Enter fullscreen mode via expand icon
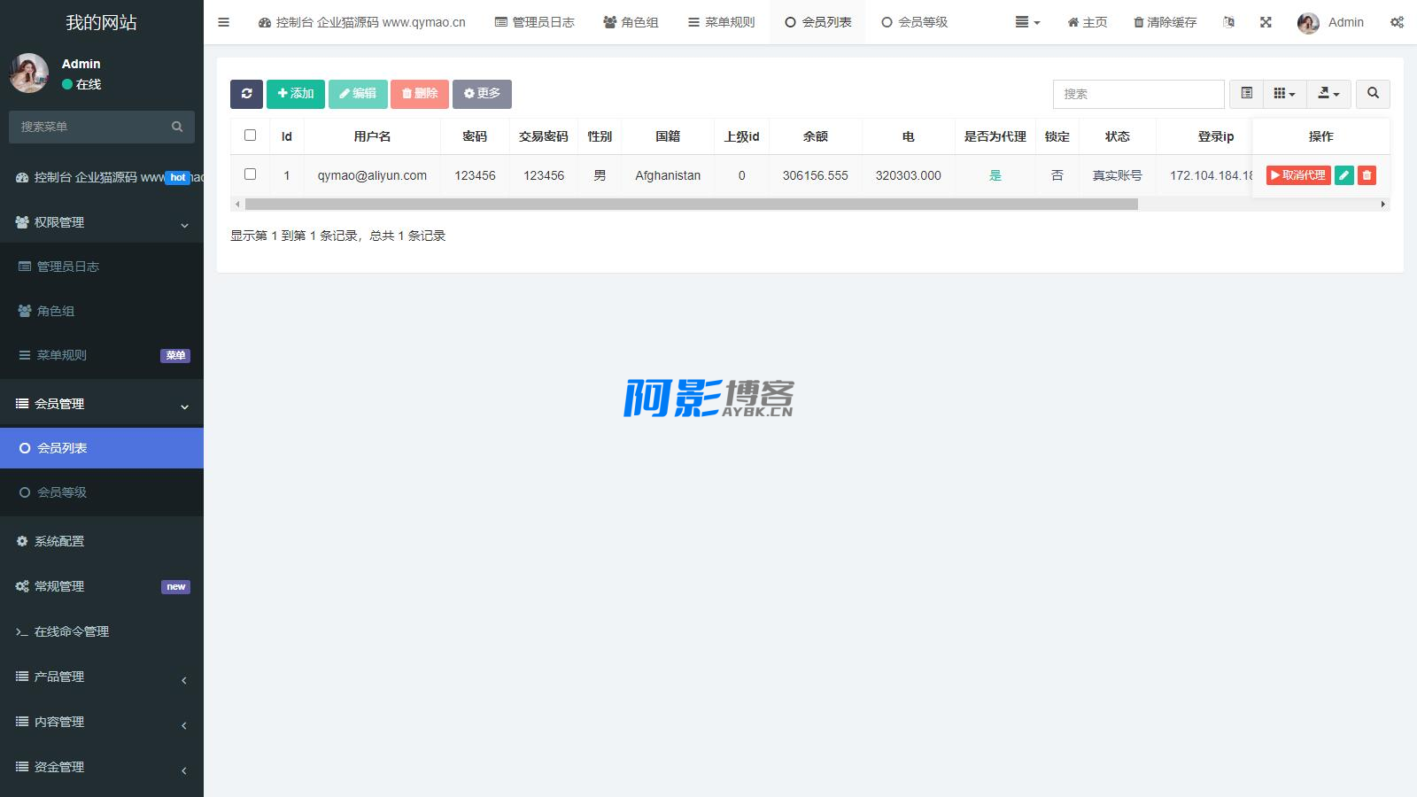This screenshot has height=797, width=1417. (x=1266, y=22)
